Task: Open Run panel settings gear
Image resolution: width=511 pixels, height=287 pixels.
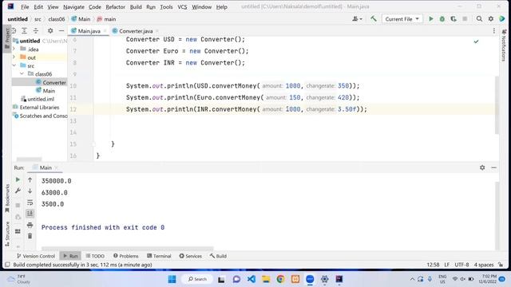Action: coord(482,167)
